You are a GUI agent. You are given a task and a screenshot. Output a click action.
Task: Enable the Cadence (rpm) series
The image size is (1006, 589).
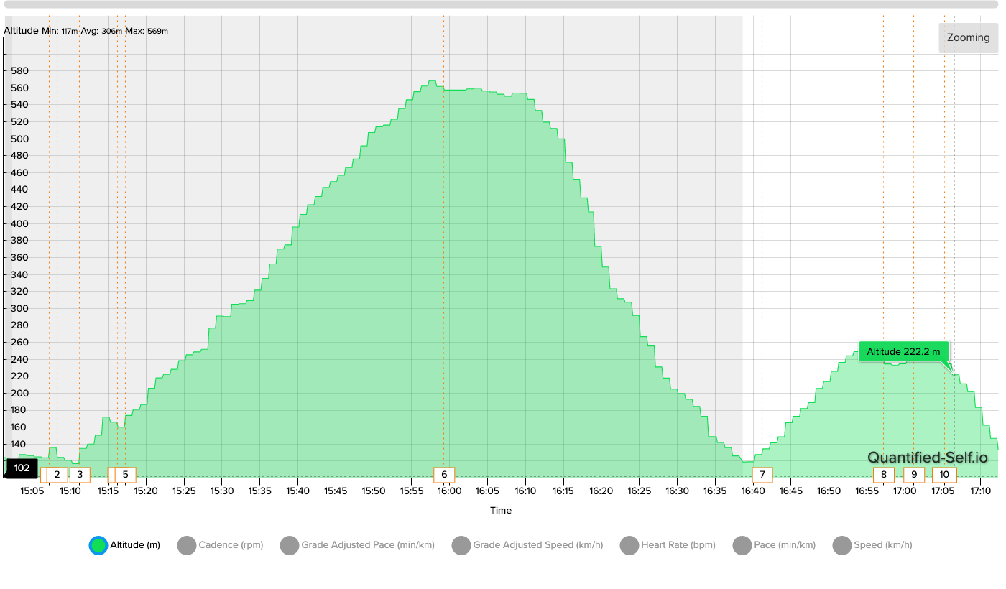coord(220,545)
